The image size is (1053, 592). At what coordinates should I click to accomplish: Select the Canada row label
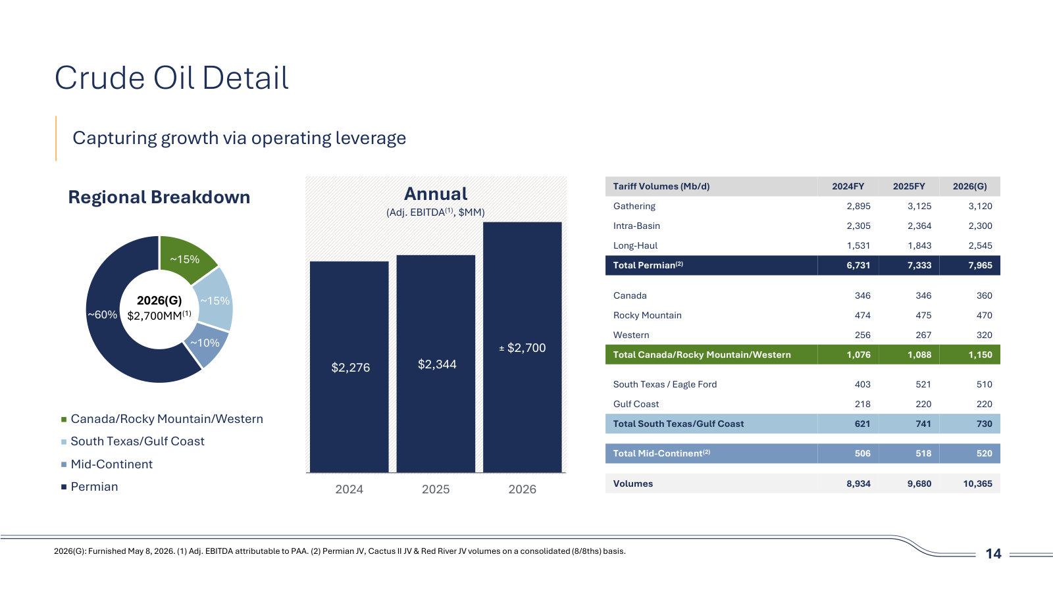630,295
